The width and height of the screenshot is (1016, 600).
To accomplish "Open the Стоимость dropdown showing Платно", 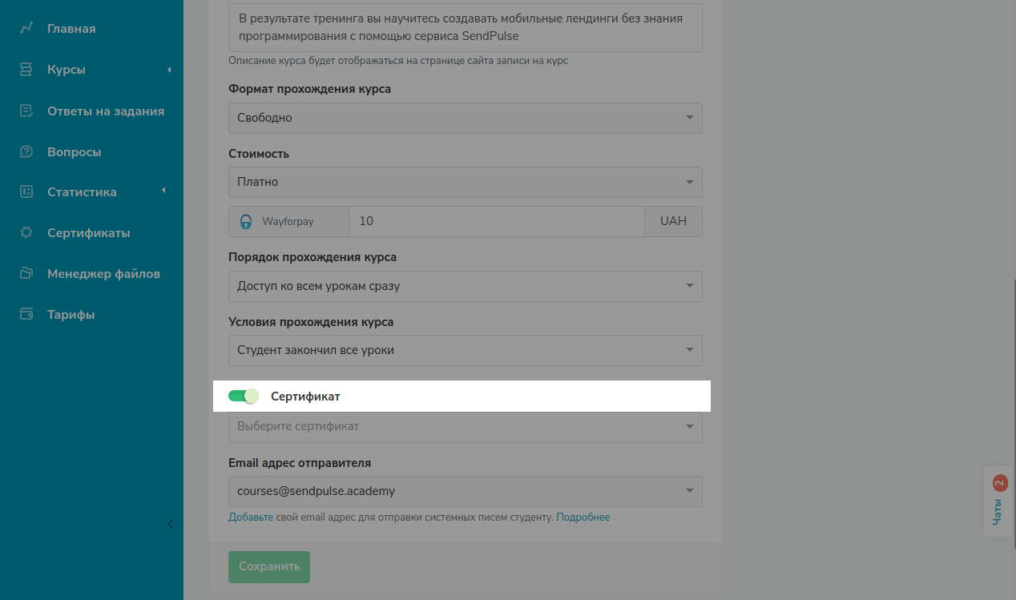I will point(465,182).
